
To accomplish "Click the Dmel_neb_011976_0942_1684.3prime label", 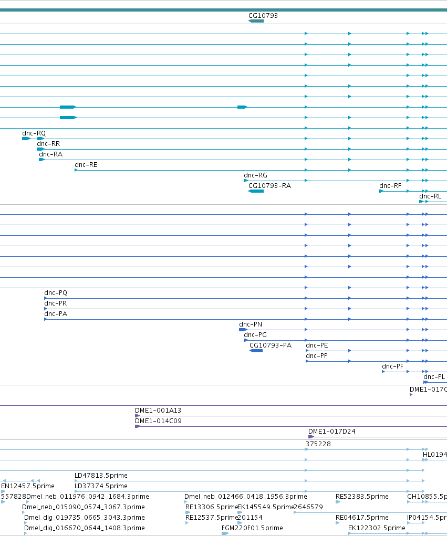I will click(x=88, y=497).
